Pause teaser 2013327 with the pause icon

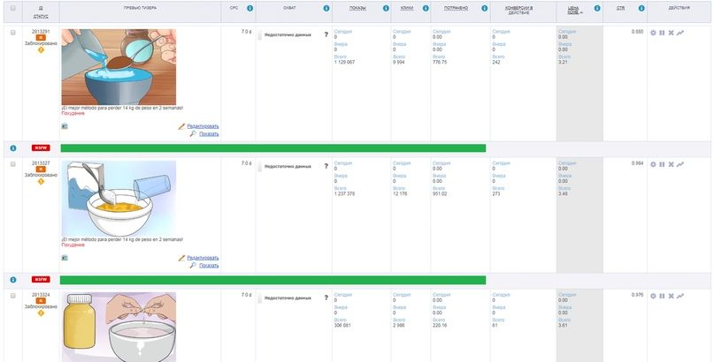pyautogui.click(x=662, y=164)
